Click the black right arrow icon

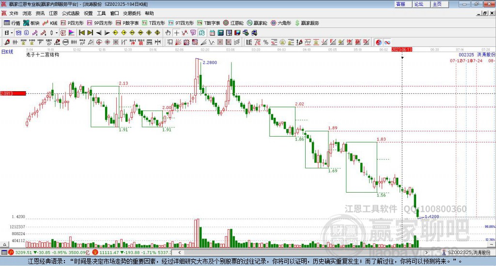[107, 33]
